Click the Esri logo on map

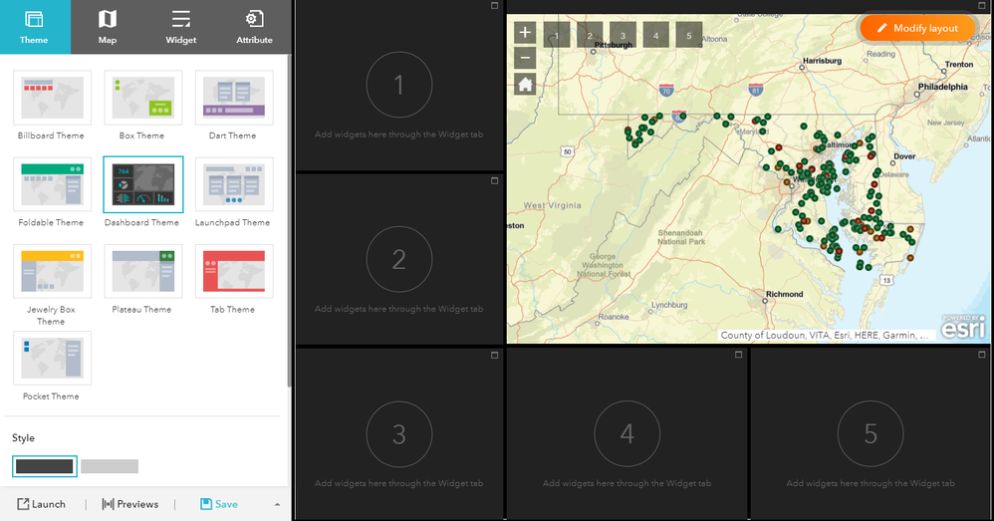pyautogui.click(x=963, y=328)
